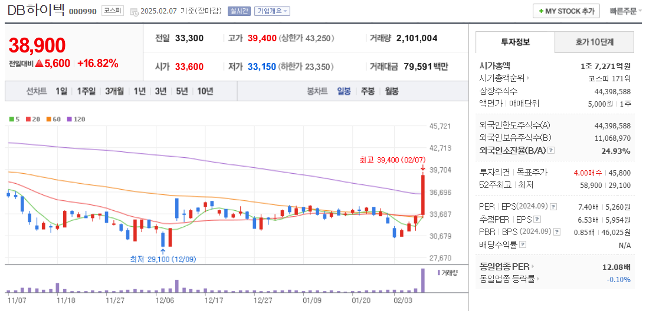Open the help icon next to 외국인소진율(B/A)
The image size is (646, 311).
551,151
